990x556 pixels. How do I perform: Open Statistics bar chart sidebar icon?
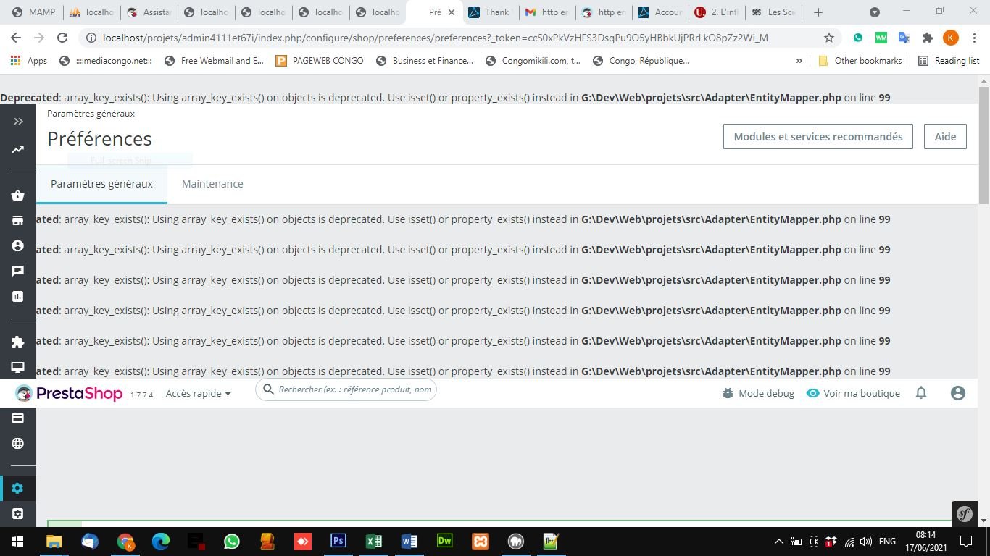pyautogui.click(x=18, y=296)
